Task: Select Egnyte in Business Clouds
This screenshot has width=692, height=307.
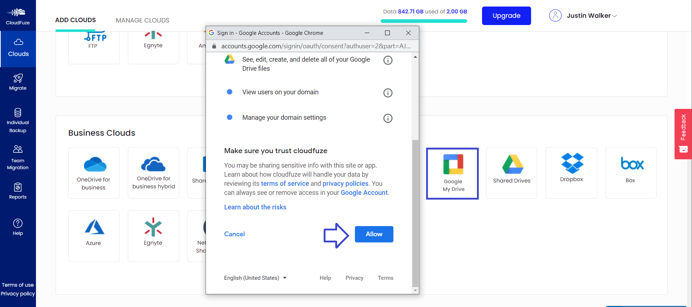Action: [153, 236]
